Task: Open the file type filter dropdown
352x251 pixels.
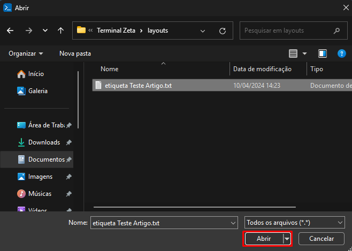Action: coord(294,223)
